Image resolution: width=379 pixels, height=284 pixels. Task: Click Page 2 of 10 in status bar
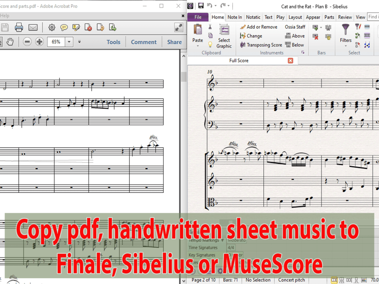click(203, 280)
